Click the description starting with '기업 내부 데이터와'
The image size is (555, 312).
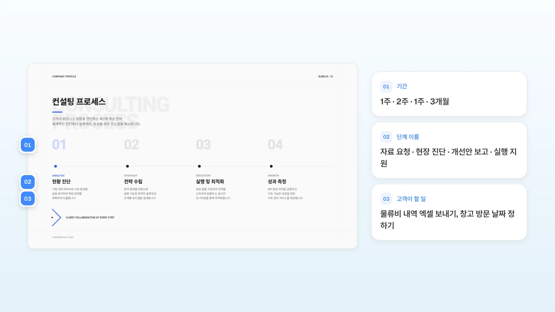[70, 194]
